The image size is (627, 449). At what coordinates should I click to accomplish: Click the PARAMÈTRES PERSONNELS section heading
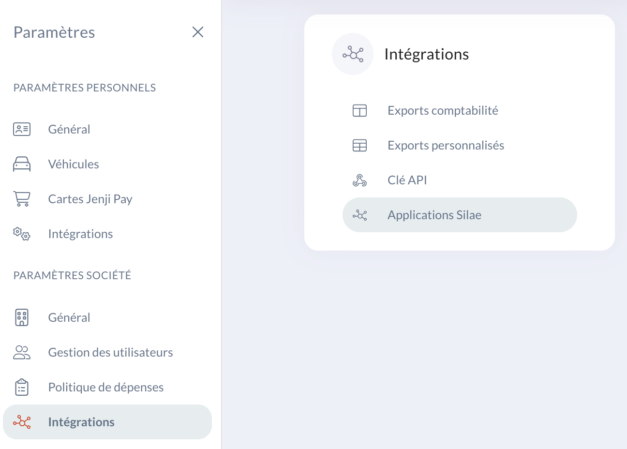tap(85, 88)
